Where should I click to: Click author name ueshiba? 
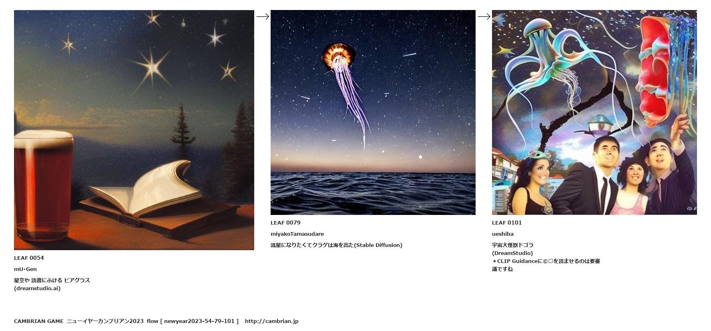pyautogui.click(x=503, y=234)
